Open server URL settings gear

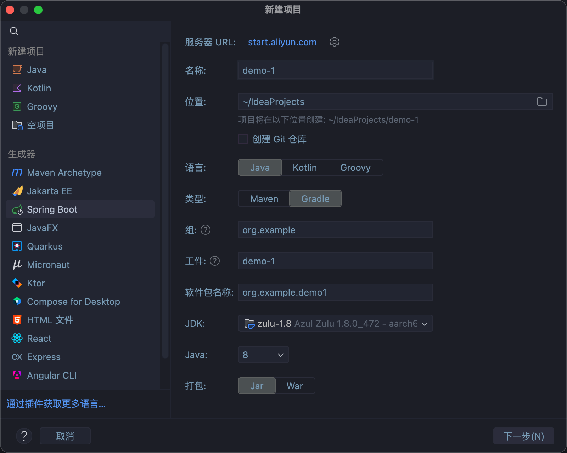pos(334,42)
